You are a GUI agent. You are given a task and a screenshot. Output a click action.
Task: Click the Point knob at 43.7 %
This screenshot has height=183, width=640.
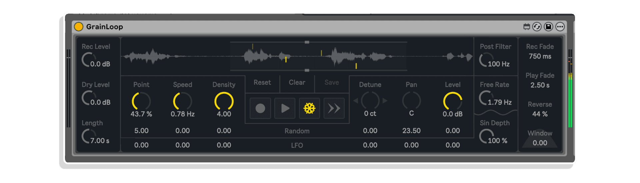pos(141,101)
